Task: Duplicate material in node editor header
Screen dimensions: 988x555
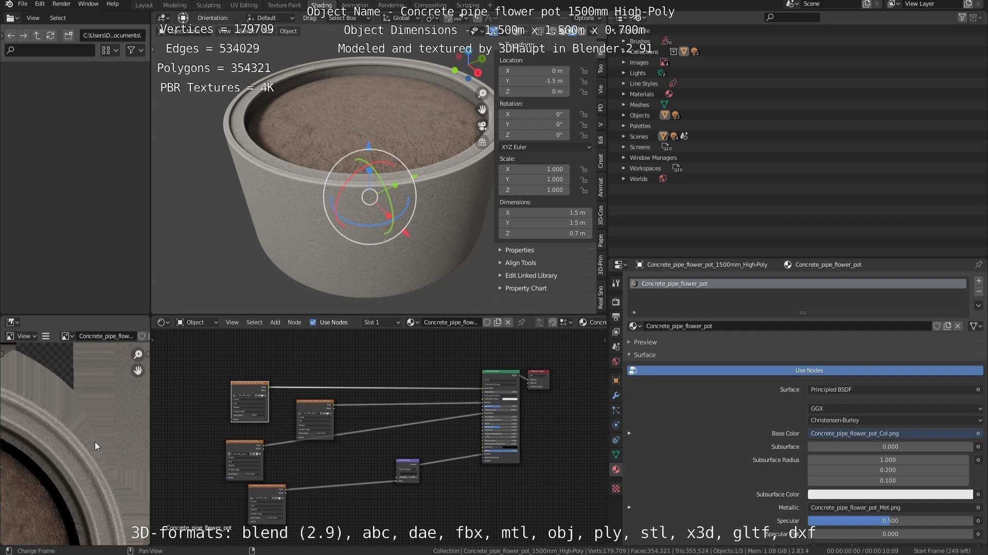Action: [498, 322]
